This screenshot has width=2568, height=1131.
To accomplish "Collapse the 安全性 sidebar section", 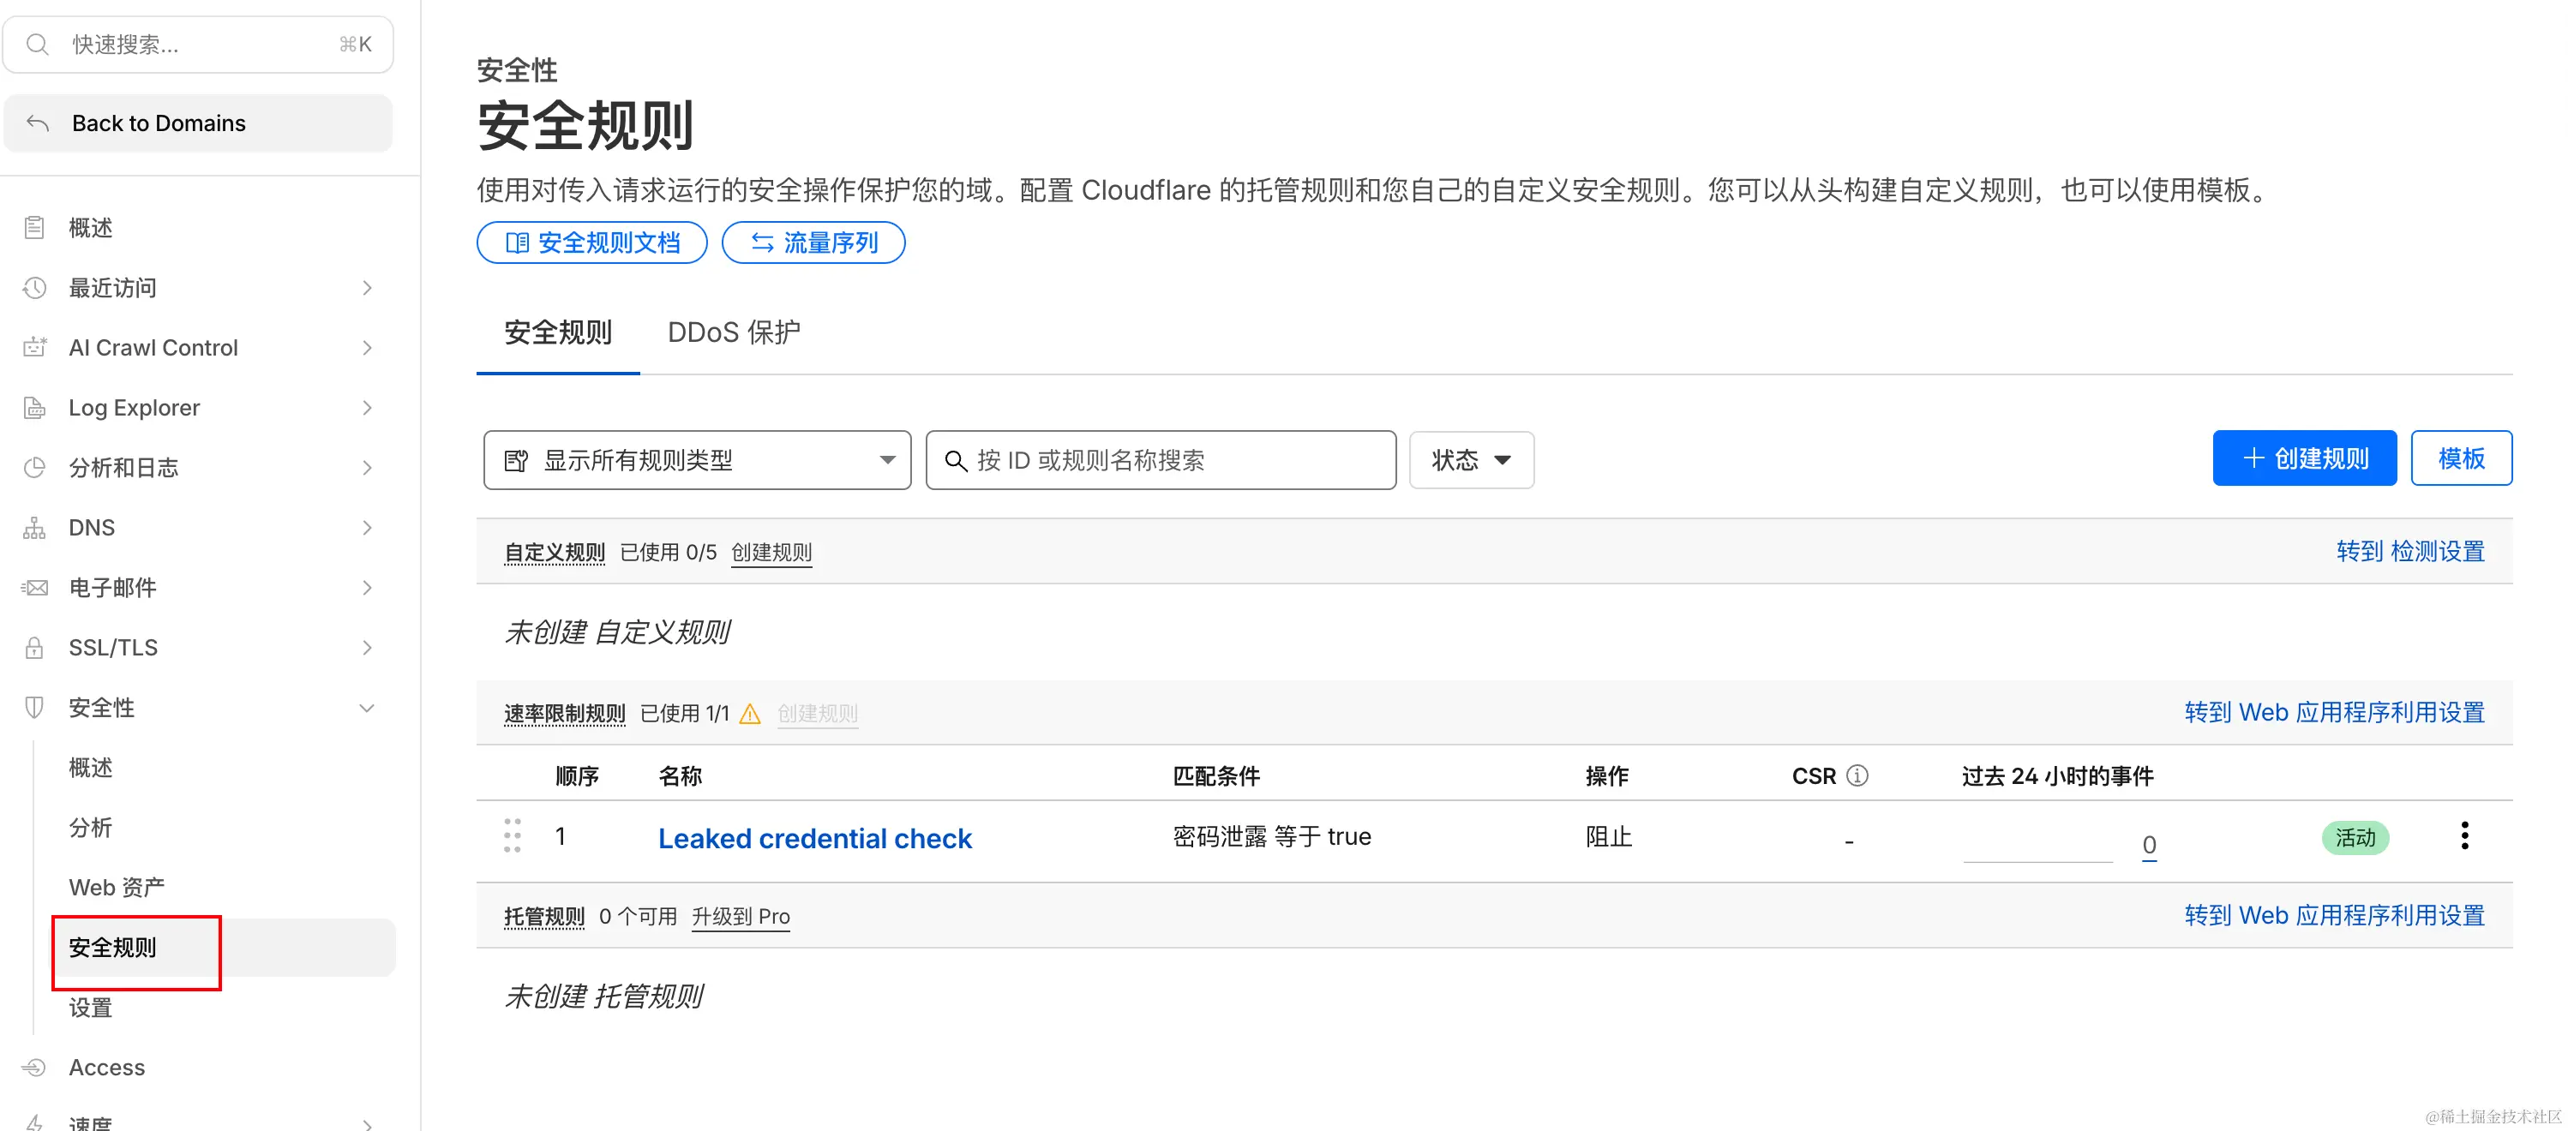I will (x=366, y=708).
